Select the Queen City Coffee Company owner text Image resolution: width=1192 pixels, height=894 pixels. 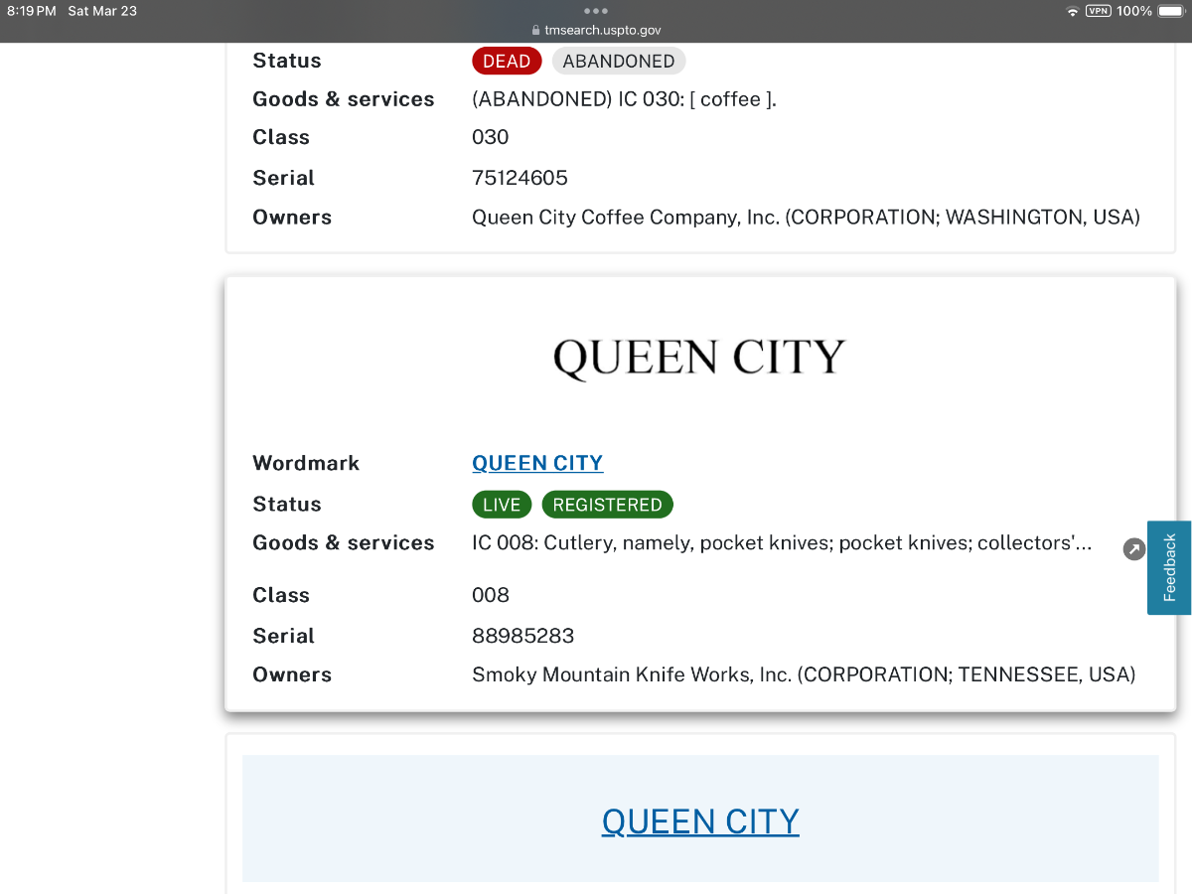pos(806,217)
